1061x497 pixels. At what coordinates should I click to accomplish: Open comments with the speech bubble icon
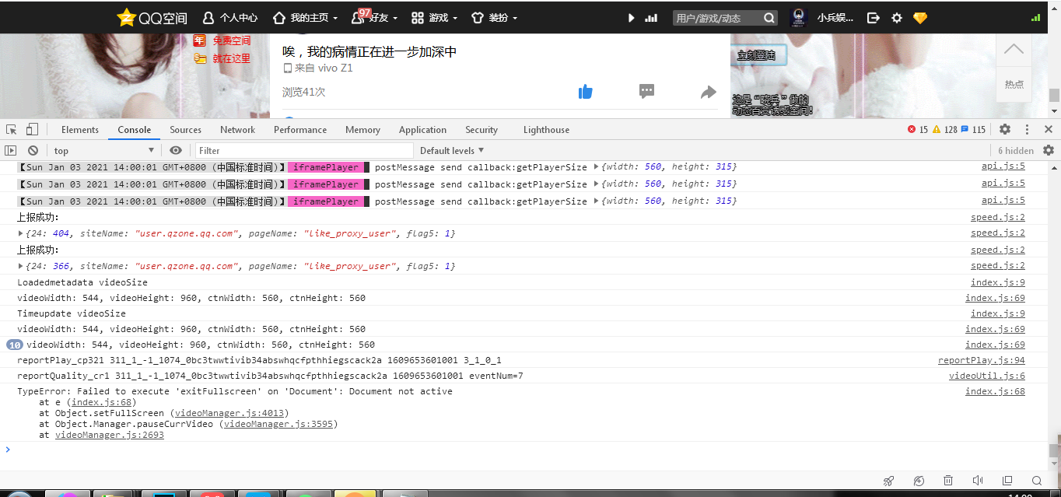point(646,92)
